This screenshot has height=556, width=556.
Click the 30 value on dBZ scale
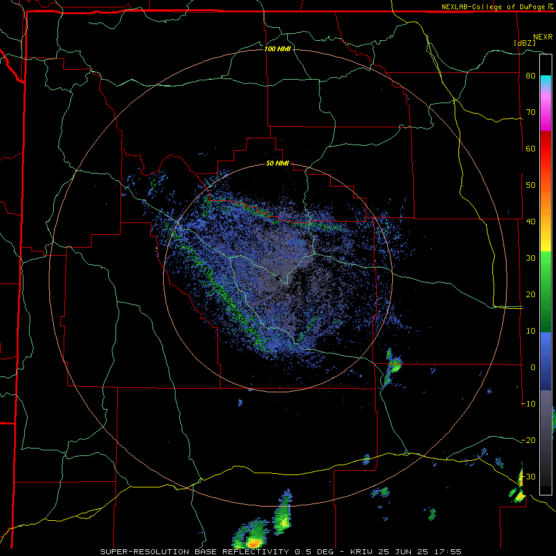point(531,258)
